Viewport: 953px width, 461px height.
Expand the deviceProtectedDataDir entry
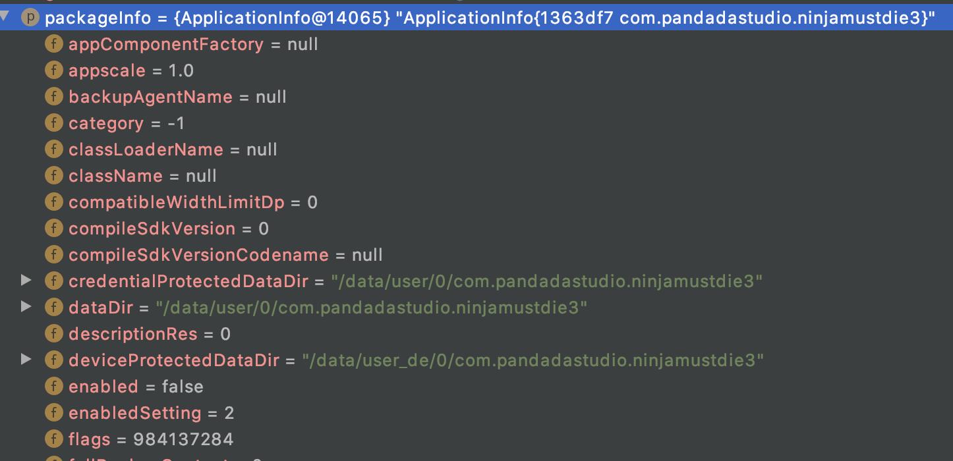point(26,360)
